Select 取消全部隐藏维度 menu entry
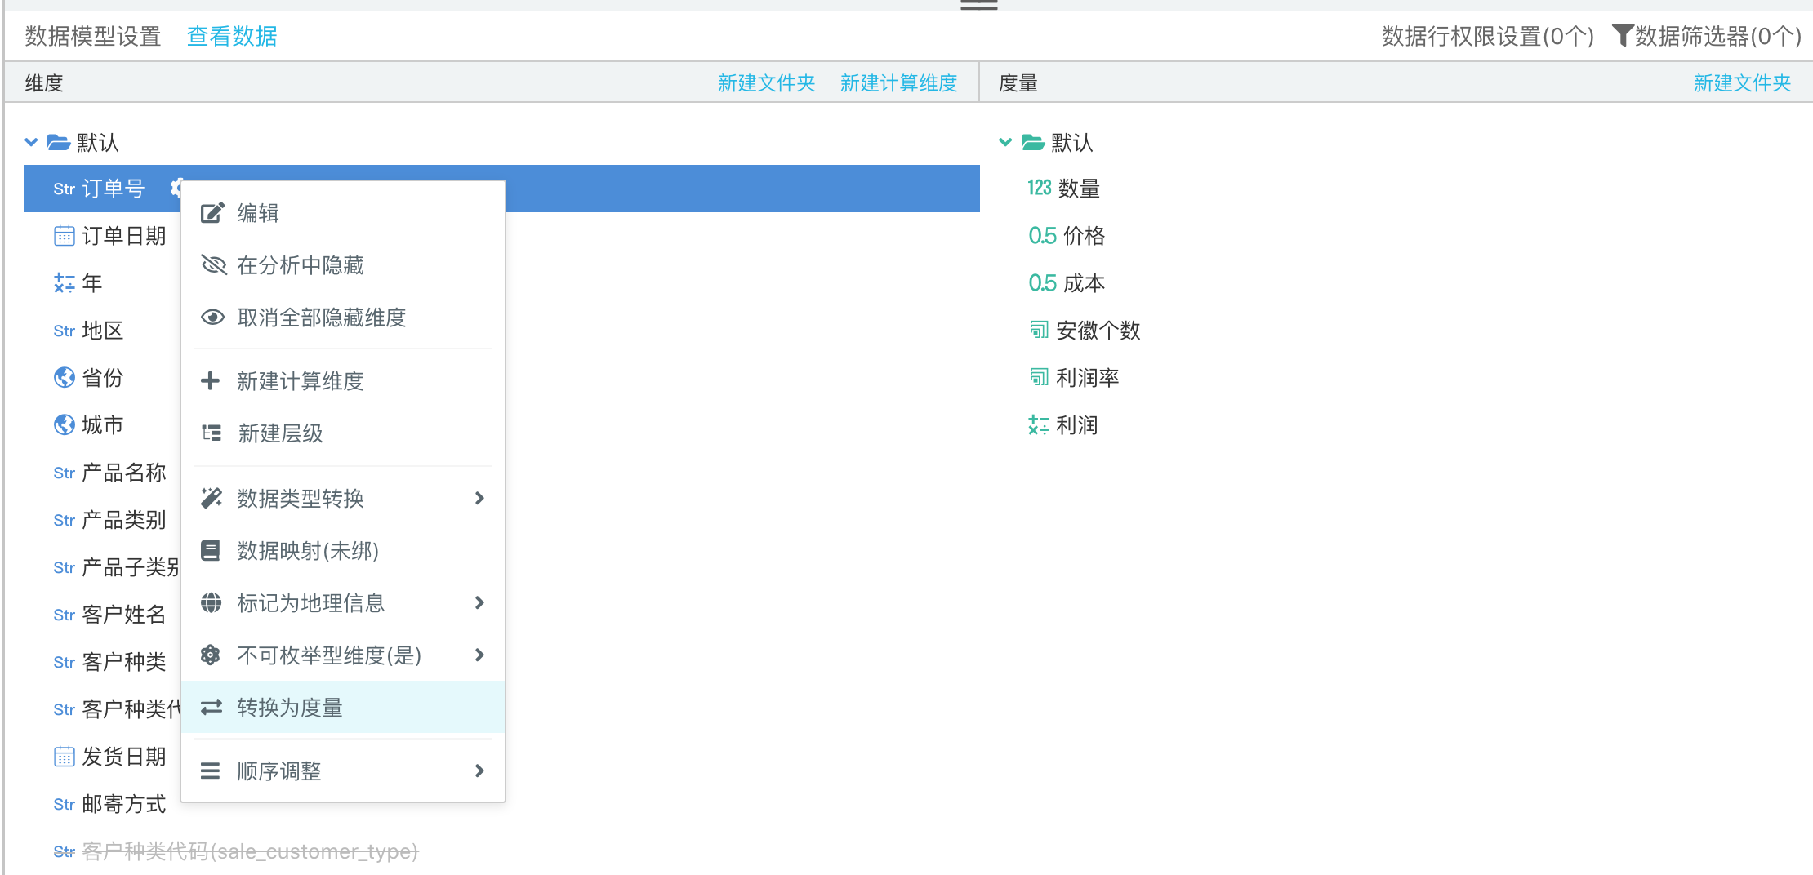1813x875 pixels. click(343, 318)
